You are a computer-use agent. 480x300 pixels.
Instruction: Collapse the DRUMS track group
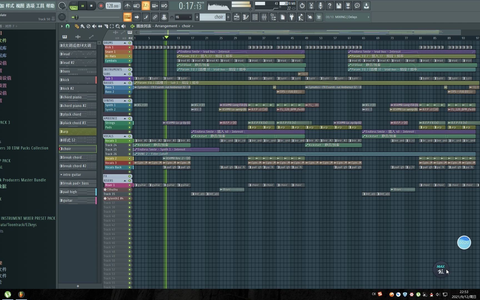pyautogui.click(x=125, y=43)
